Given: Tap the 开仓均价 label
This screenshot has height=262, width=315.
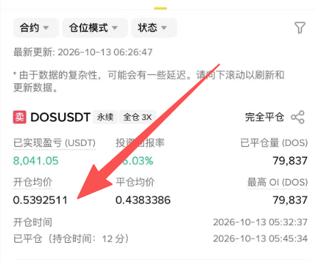Looking at the screenshot, I should (33, 182).
